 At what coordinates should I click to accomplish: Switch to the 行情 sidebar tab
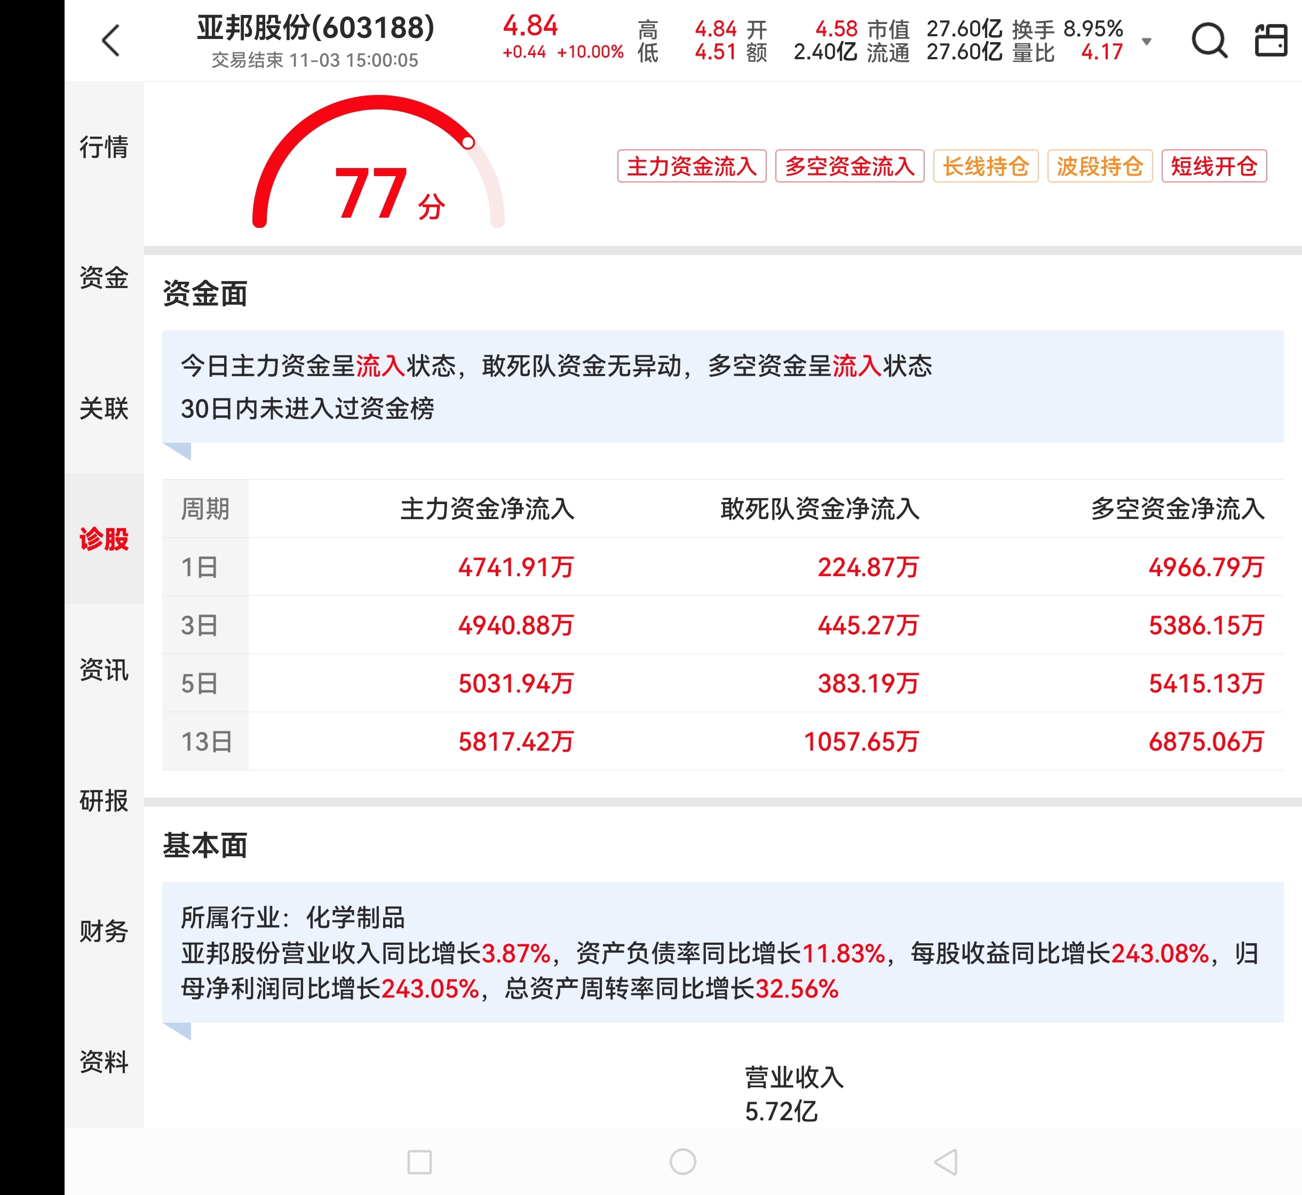click(104, 147)
